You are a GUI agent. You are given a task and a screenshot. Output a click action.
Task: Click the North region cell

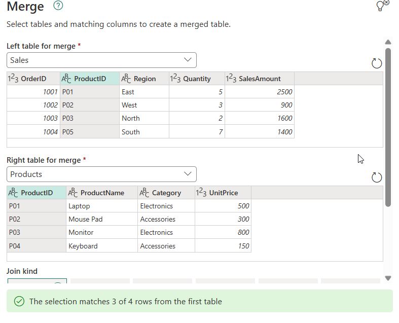tap(144, 118)
